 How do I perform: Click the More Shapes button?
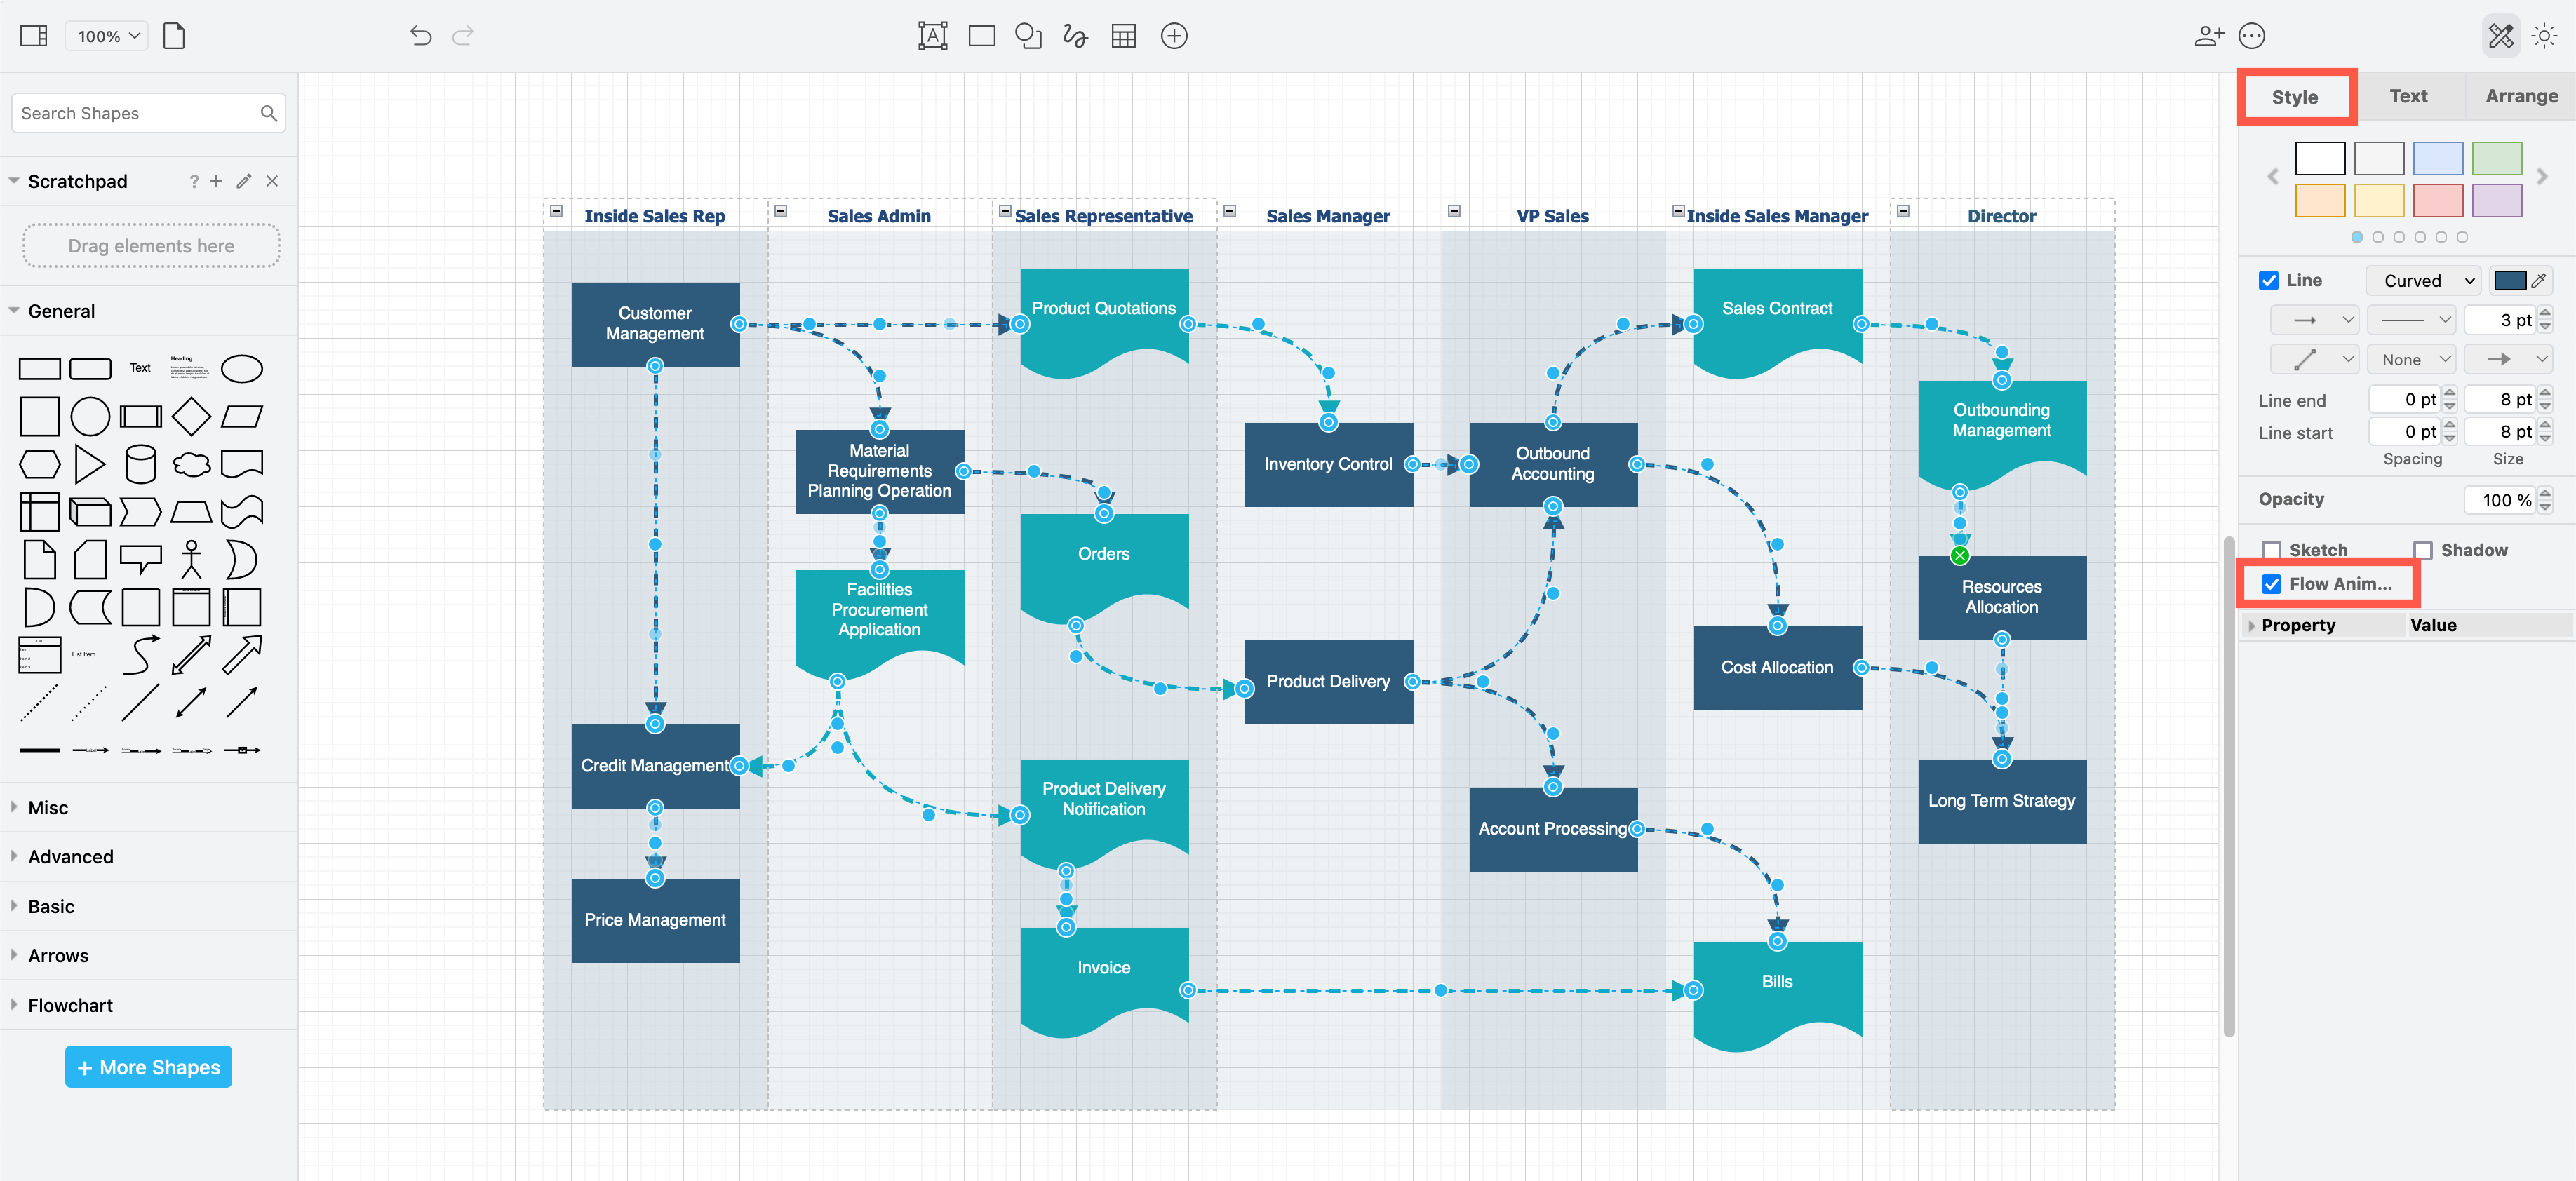tap(149, 1067)
